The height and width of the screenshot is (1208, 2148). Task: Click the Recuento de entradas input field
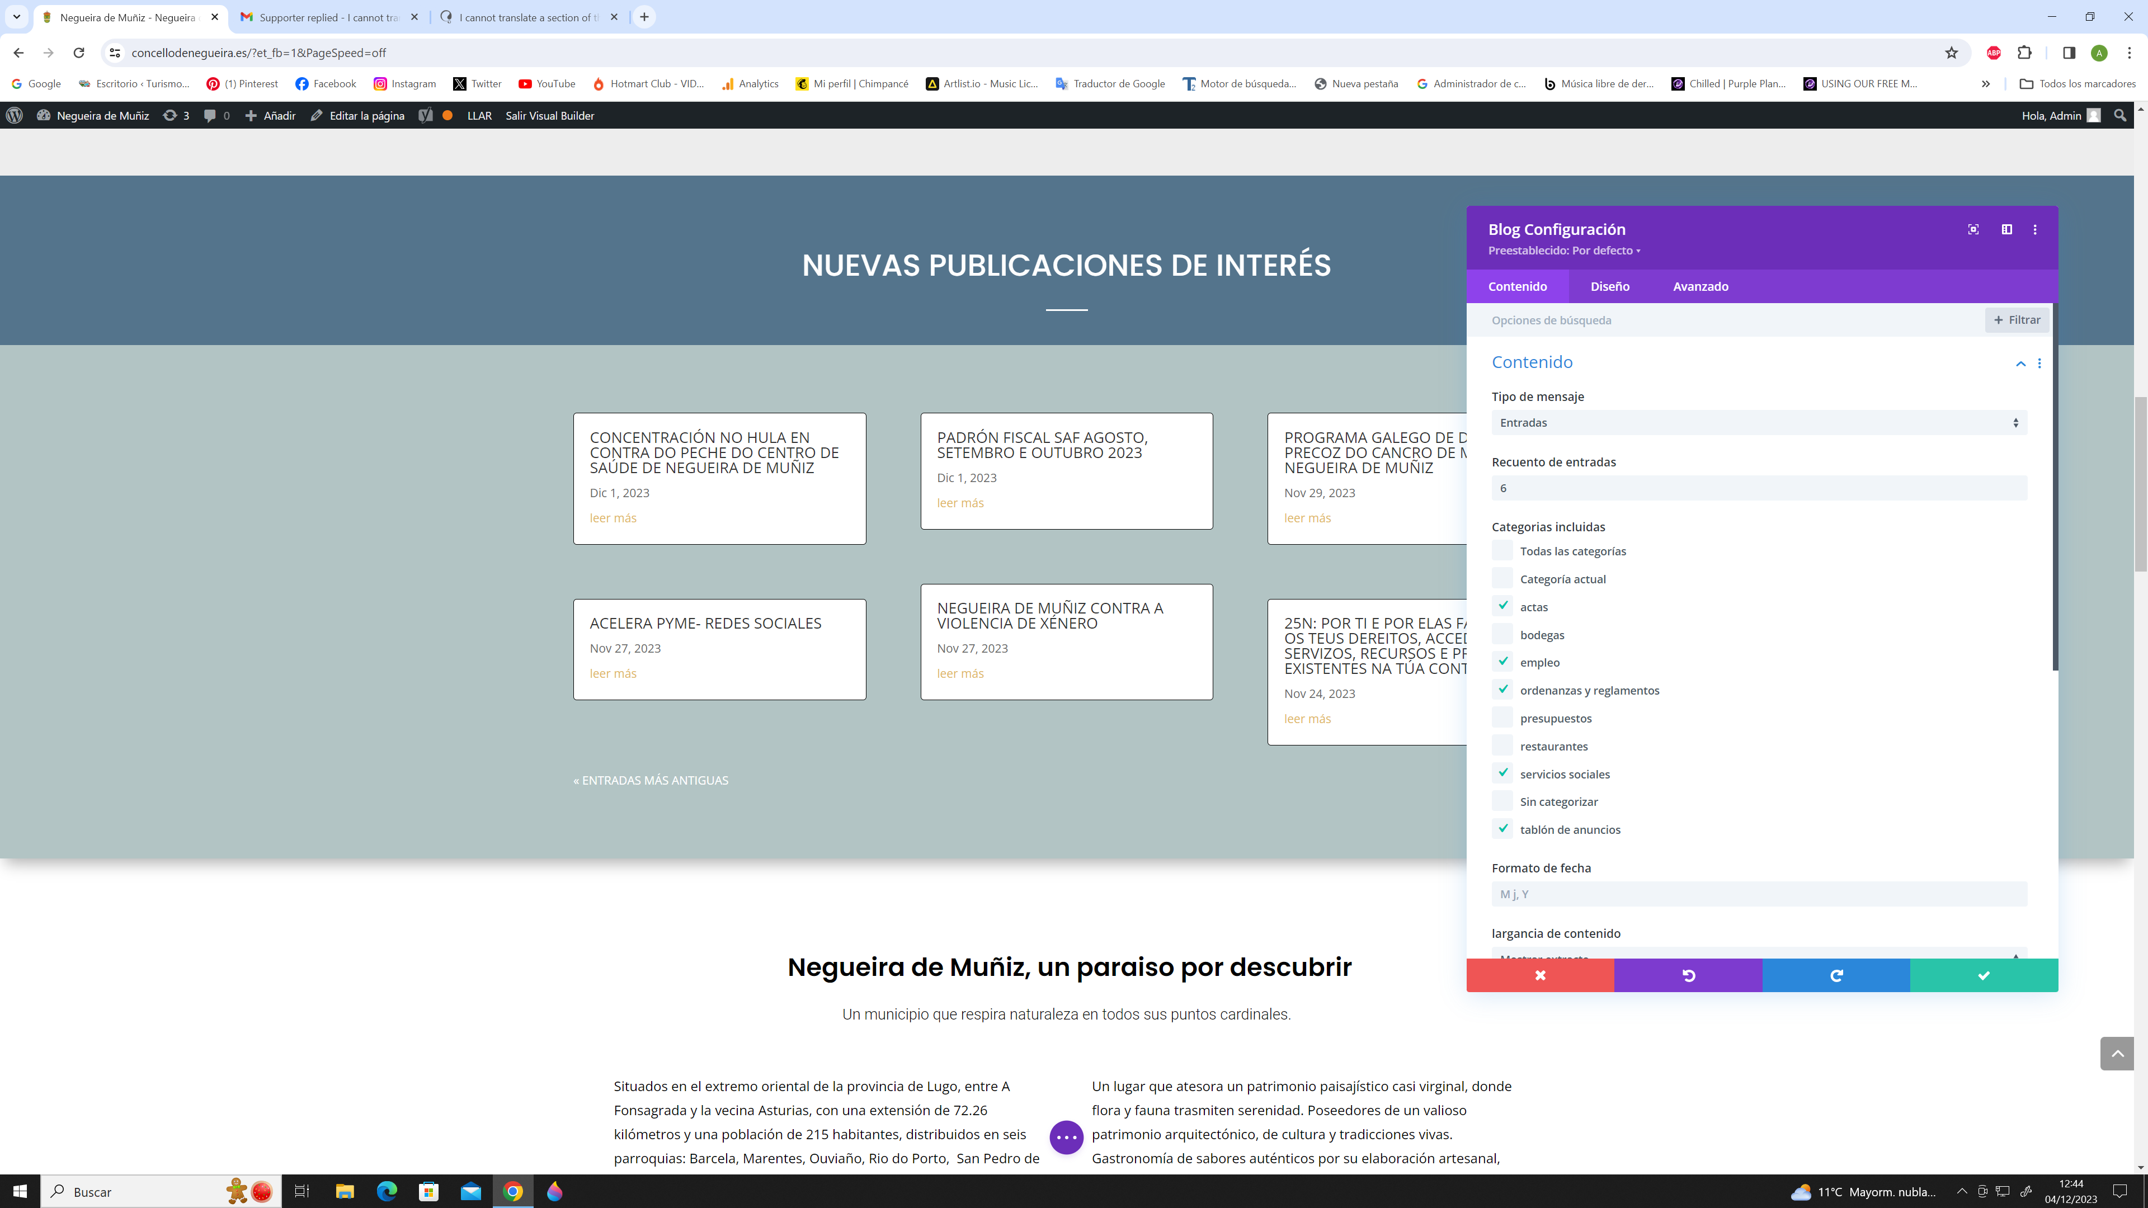[x=1759, y=488]
